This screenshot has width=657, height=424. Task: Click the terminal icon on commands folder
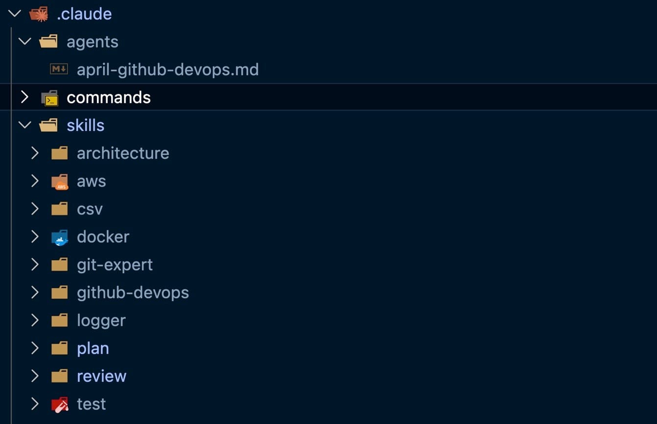click(x=49, y=98)
